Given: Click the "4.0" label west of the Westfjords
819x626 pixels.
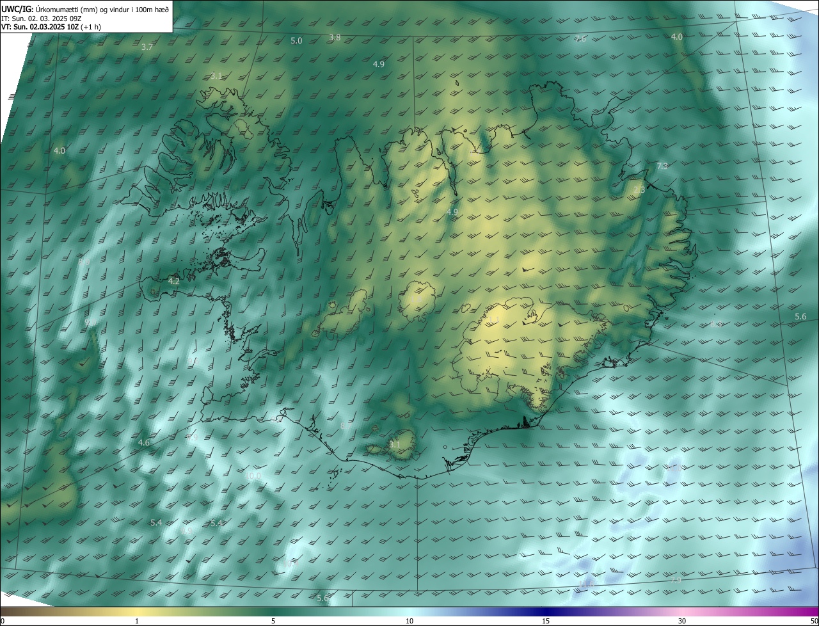Looking at the screenshot, I should [x=60, y=150].
